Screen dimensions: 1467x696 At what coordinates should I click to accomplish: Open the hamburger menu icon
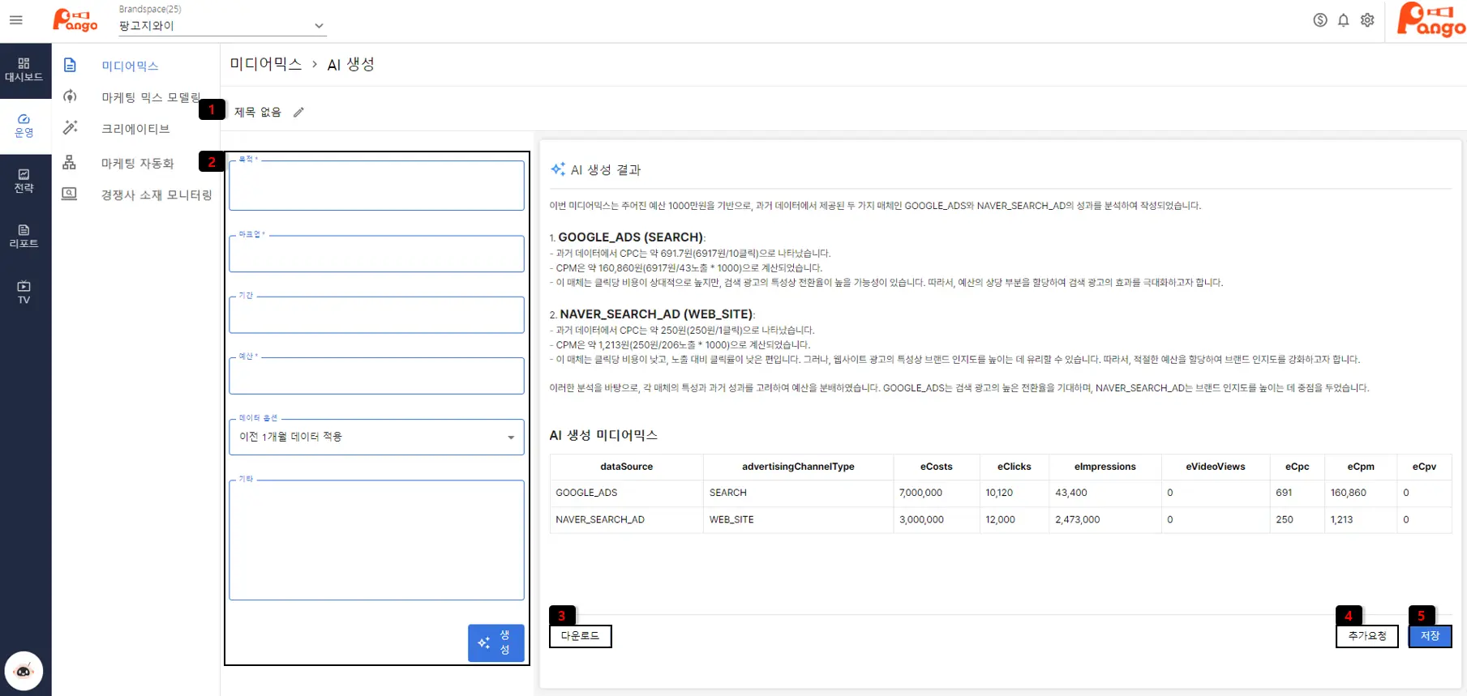16,20
